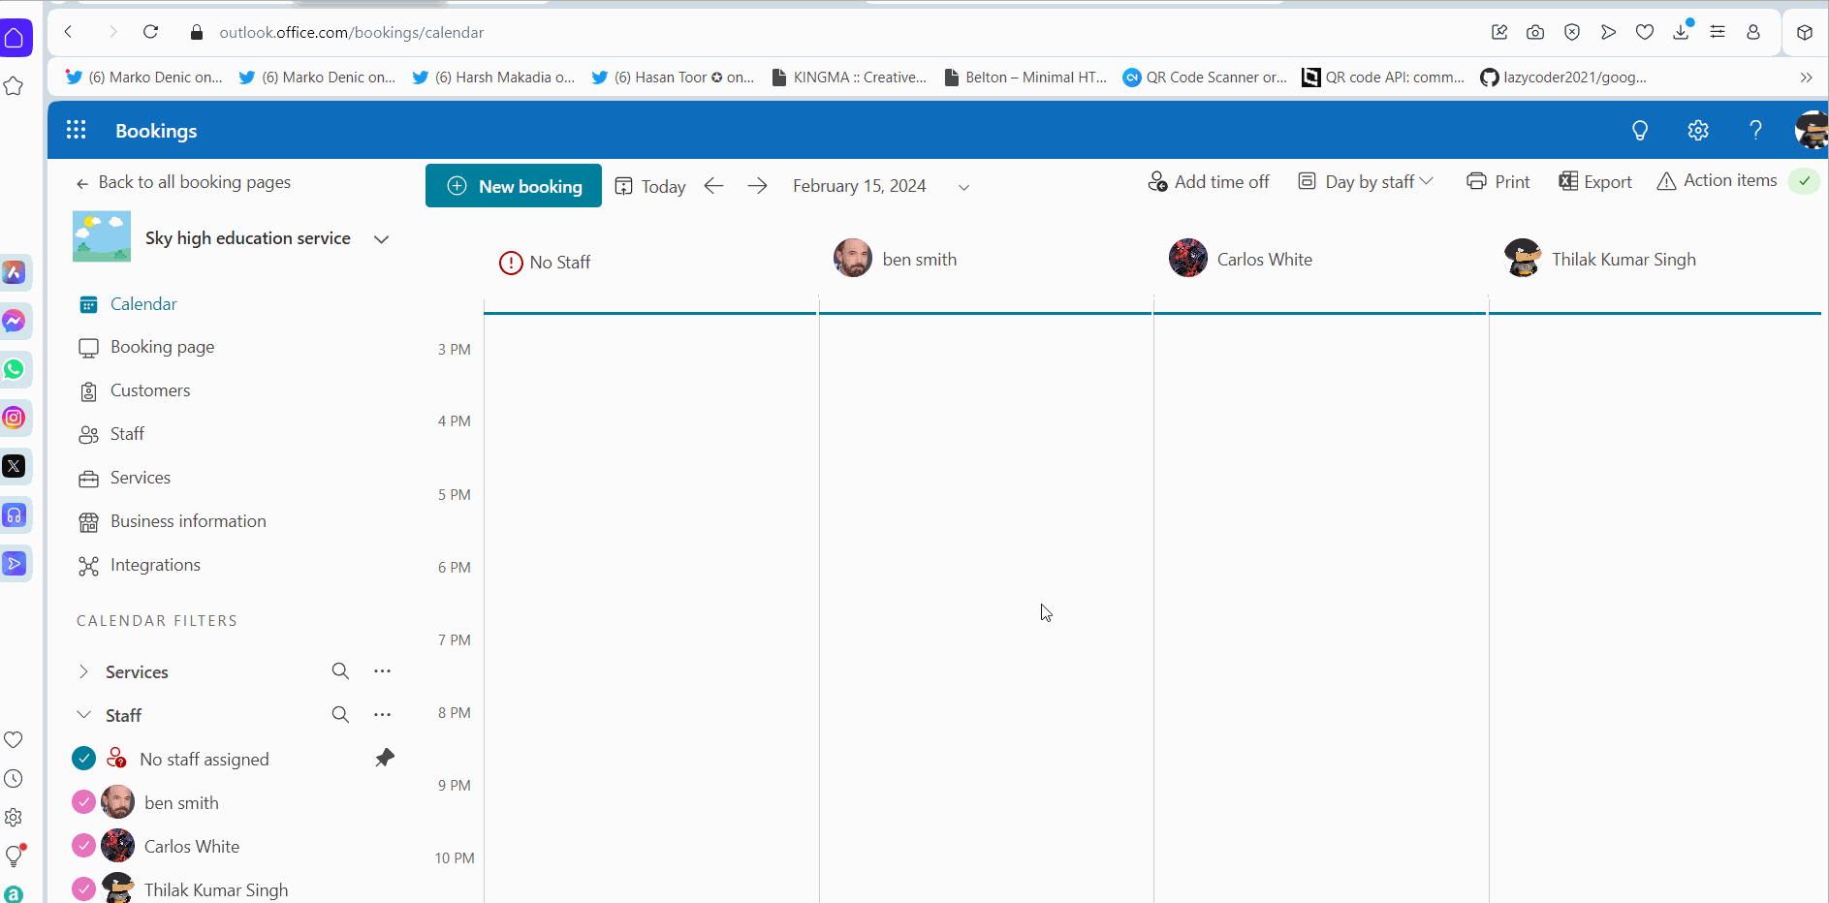Expand the Services calendar filter
The width and height of the screenshot is (1829, 903).
click(83, 670)
